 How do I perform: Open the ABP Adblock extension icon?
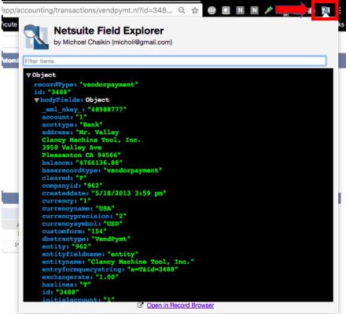[x=212, y=10]
